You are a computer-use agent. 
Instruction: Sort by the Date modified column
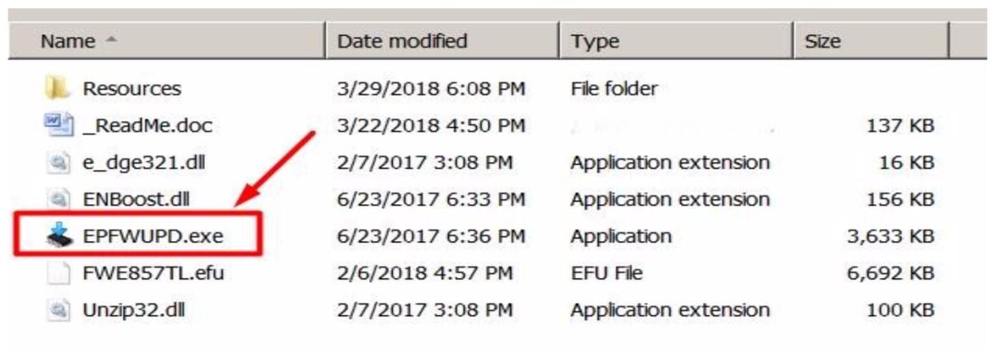click(402, 41)
